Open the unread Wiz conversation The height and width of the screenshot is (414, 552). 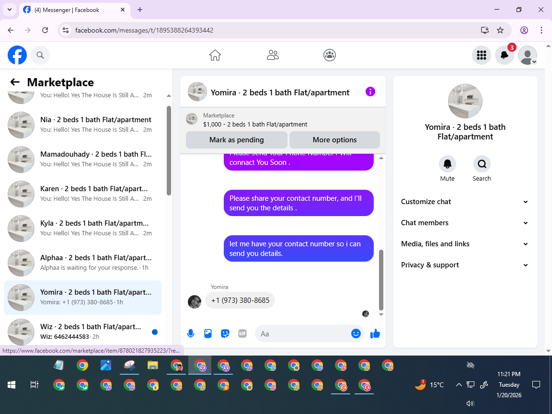coord(83,331)
